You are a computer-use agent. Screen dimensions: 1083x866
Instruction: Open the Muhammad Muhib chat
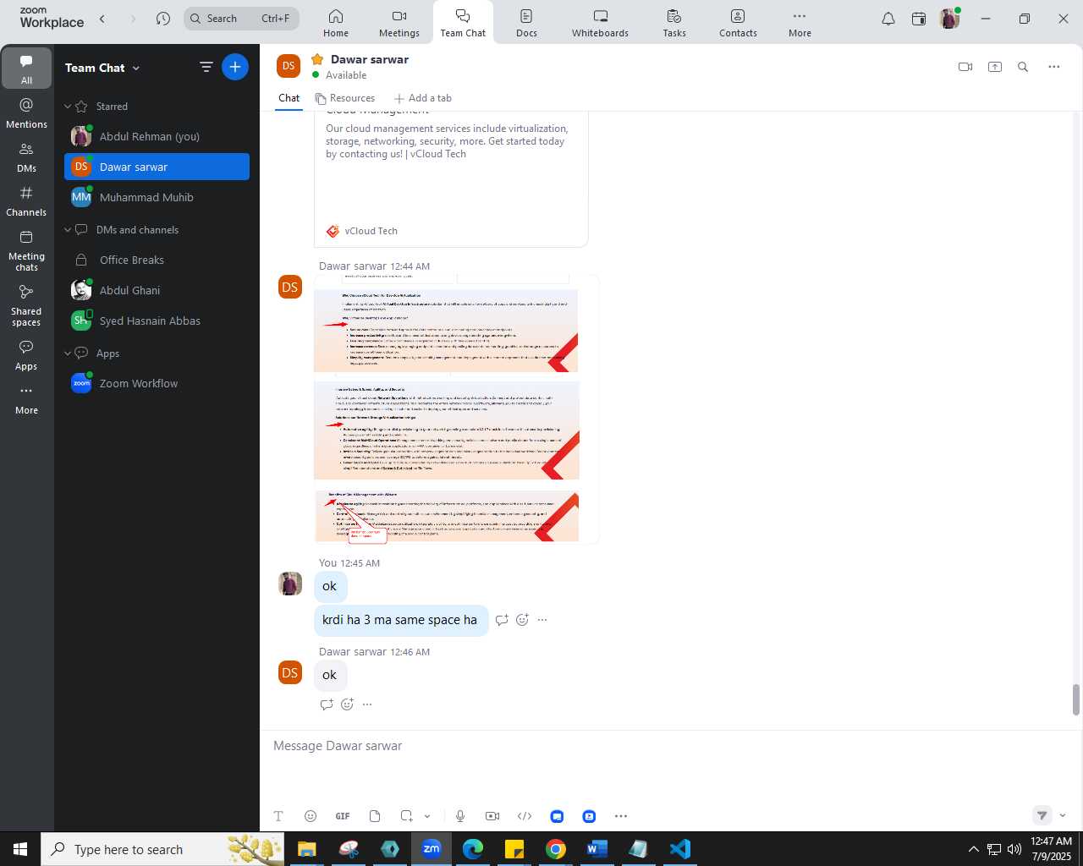pos(157,197)
